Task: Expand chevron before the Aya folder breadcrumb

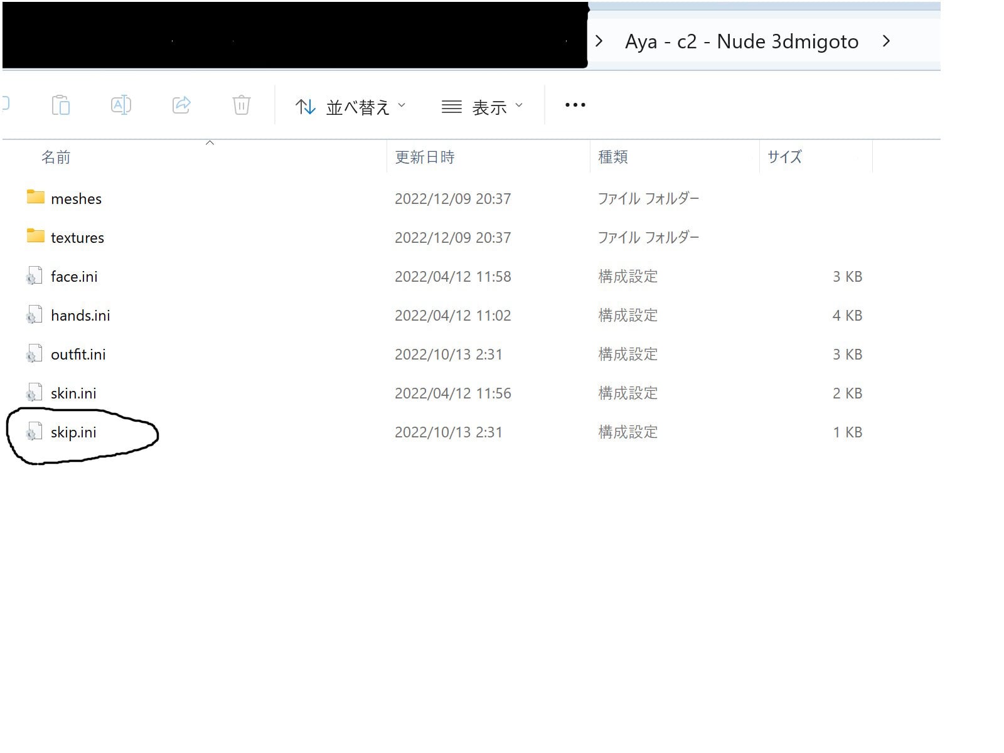Action: [x=599, y=41]
